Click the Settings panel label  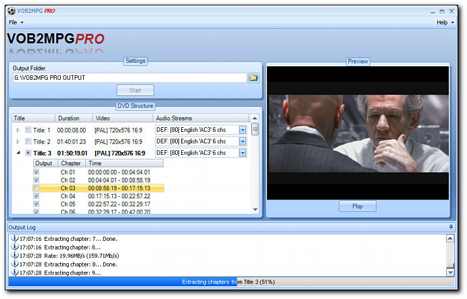click(135, 61)
